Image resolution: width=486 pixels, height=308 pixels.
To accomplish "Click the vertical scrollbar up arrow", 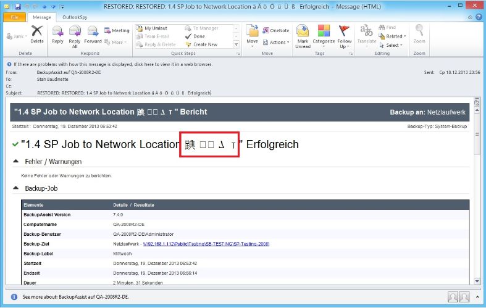I will 477,110.
